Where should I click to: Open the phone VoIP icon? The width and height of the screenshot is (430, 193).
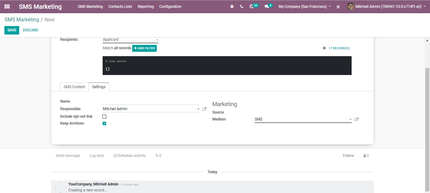click(x=241, y=6)
